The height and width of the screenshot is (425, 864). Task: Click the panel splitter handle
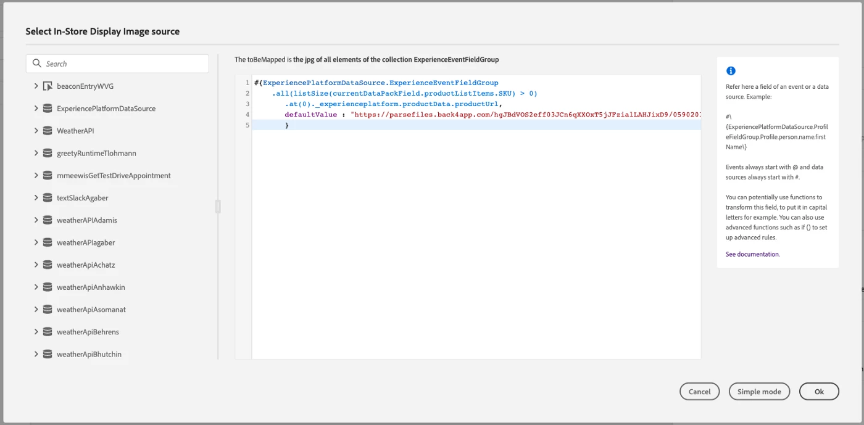(x=218, y=207)
